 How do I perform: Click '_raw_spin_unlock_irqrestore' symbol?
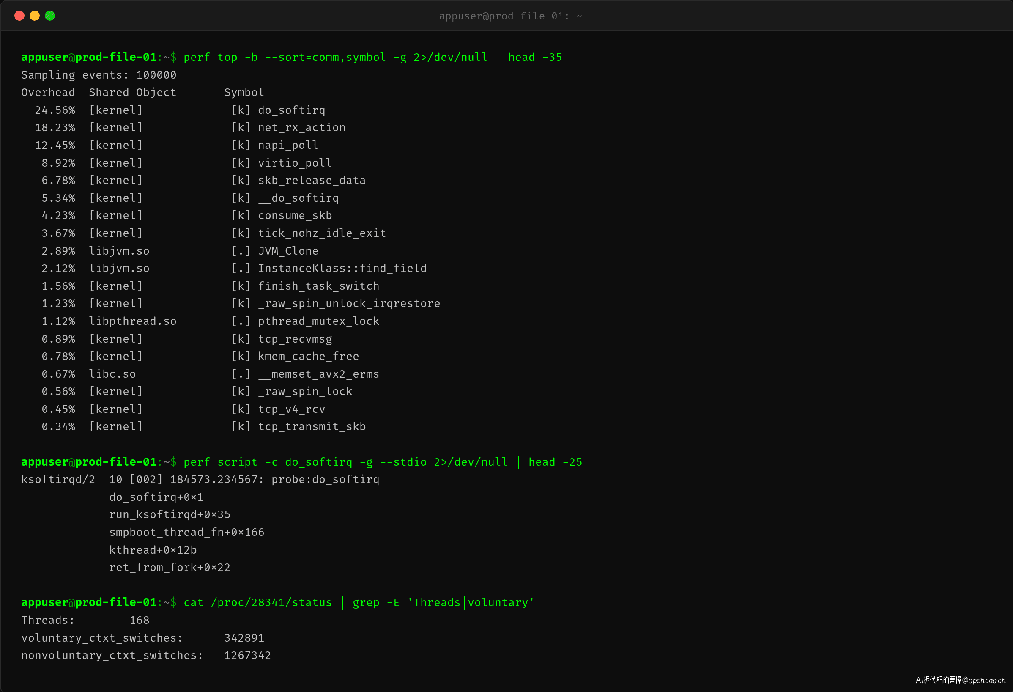click(x=349, y=303)
